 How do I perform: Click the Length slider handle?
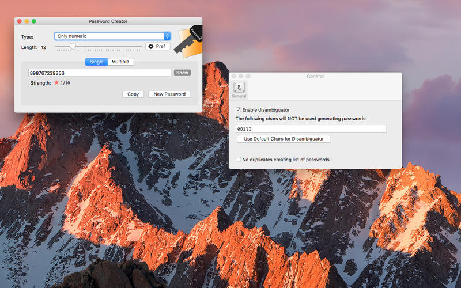click(x=73, y=46)
